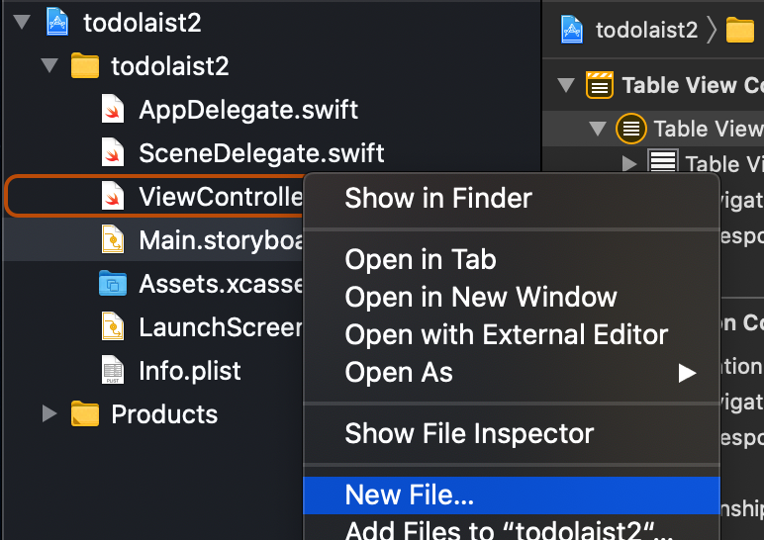Select Show File Inspector option
764x540 pixels.
[x=469, y=433]
